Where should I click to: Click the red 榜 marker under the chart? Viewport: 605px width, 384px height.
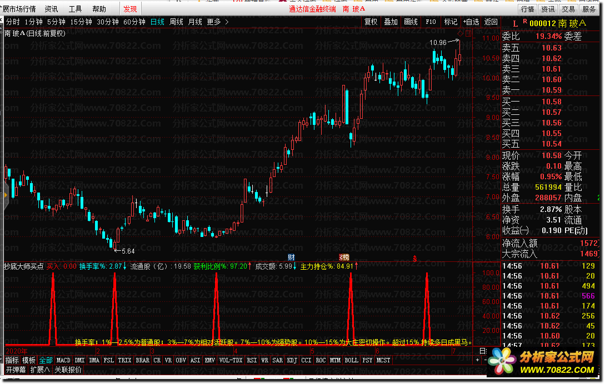click(x=344, y=257)
